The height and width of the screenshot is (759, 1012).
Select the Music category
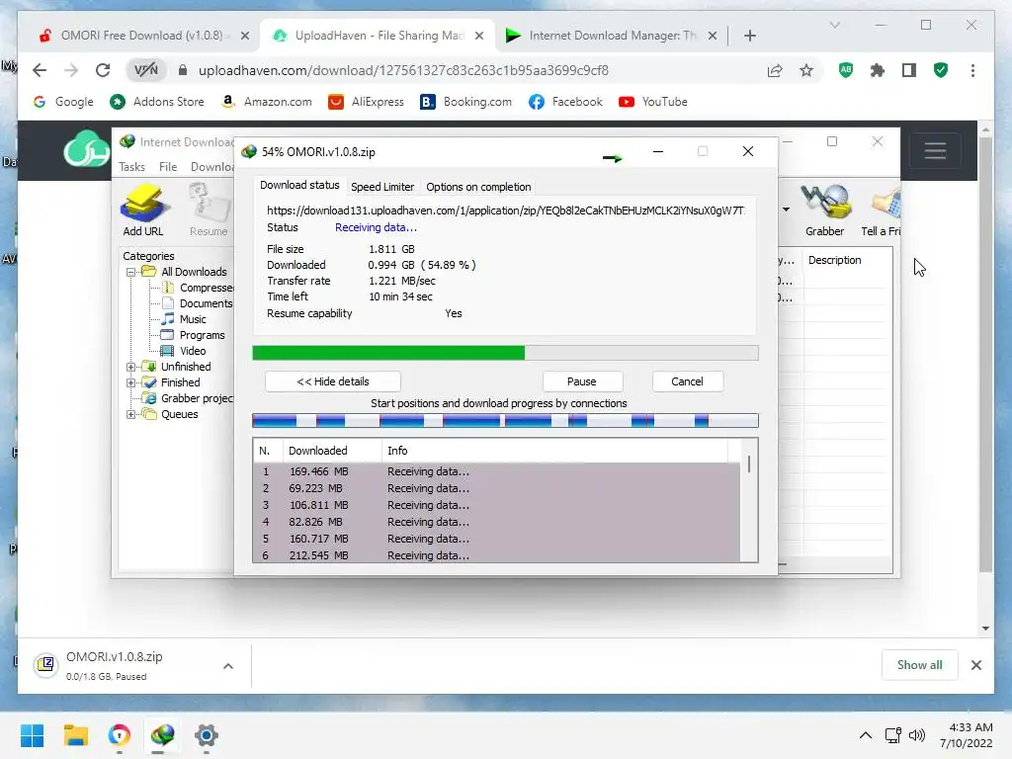click(x=184, y=319)
